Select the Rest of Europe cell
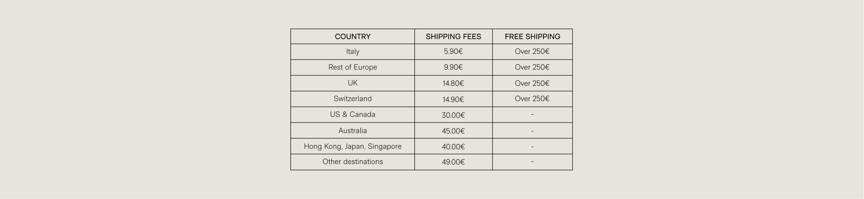The image size is (864, 199). (x=352, y=67)
